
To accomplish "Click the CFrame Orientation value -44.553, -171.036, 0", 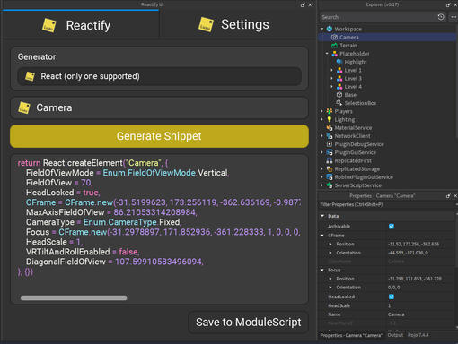I will pyautogui.click(x=408, y=253).
